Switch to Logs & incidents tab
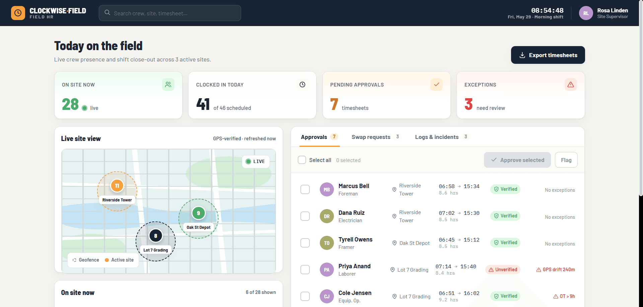Screen dimensions: 643x307 click(x=442, y=137)
